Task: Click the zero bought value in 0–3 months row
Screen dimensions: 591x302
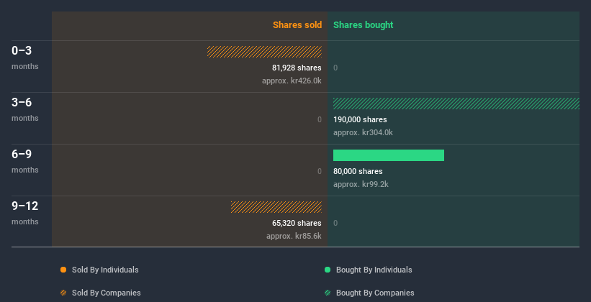Action: pos(335,68)
